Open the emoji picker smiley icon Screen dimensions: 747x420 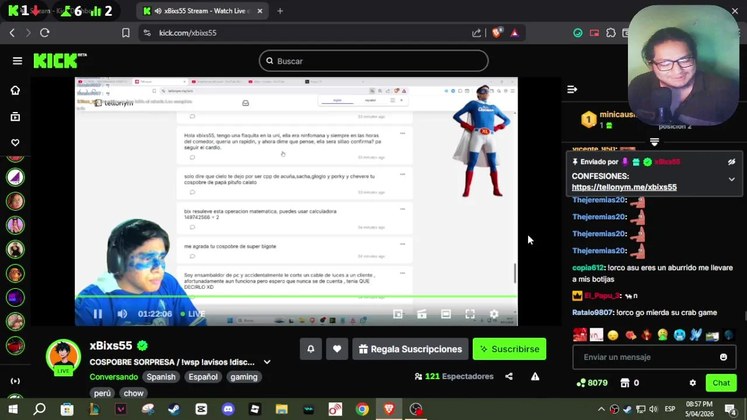click(x=723, y=357)
